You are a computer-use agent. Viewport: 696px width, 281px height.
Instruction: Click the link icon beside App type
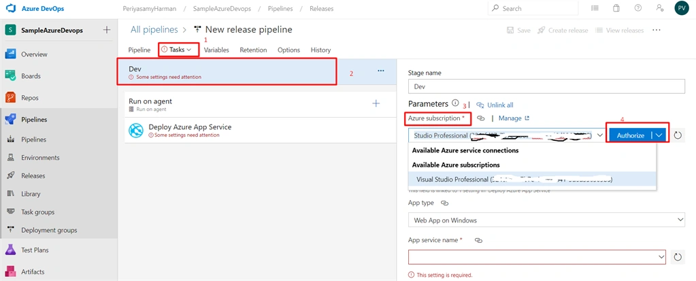click(x=444, y=203)
